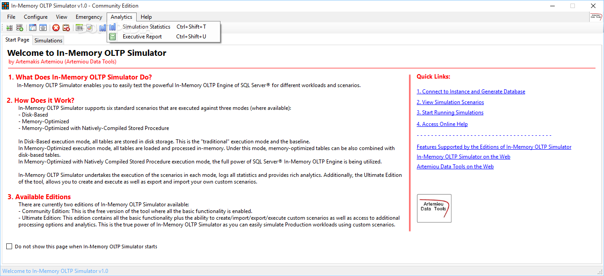Viewport: 604px width, 276px height.
Task: Click the Artemiou Data Tools logo below Quick Links
Action: tap(434, 208)
